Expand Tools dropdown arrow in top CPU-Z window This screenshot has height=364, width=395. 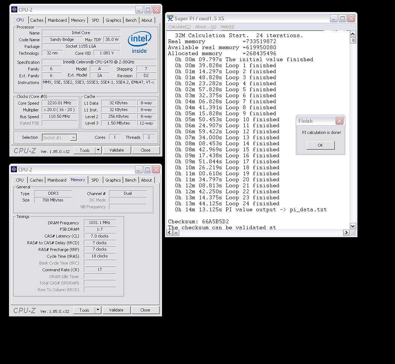(98, 150)
